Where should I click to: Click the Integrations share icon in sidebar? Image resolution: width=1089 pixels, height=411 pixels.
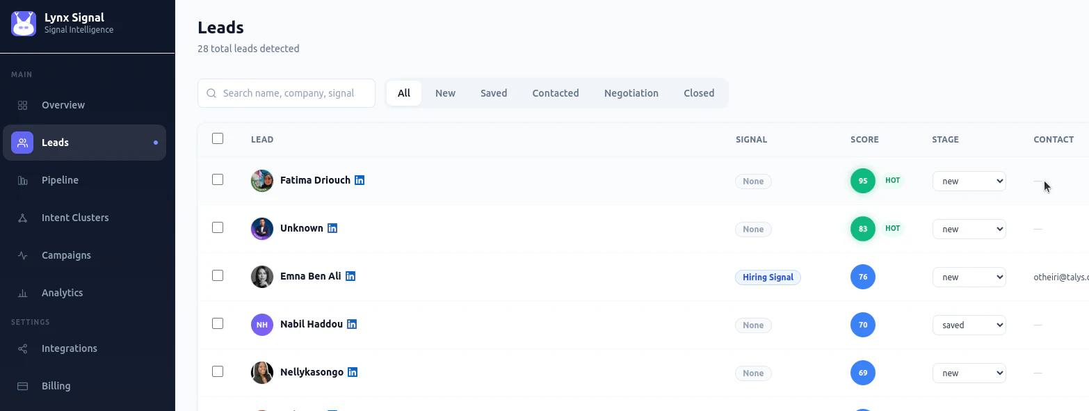(22, 348)
